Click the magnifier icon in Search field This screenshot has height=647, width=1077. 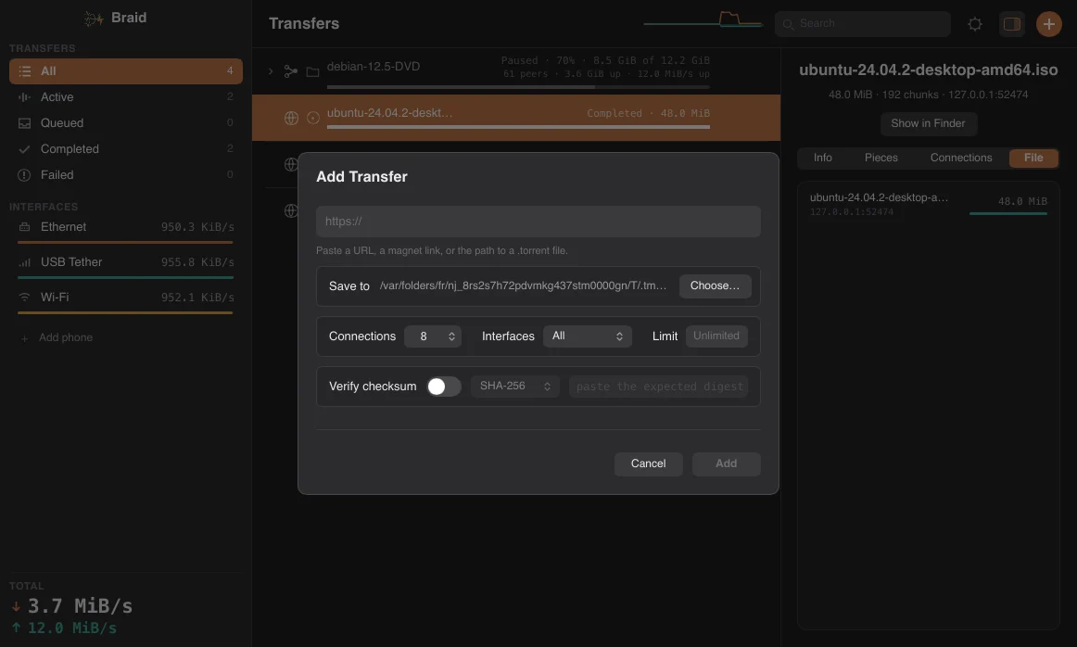pyautogui.click(x=789, y=25)
